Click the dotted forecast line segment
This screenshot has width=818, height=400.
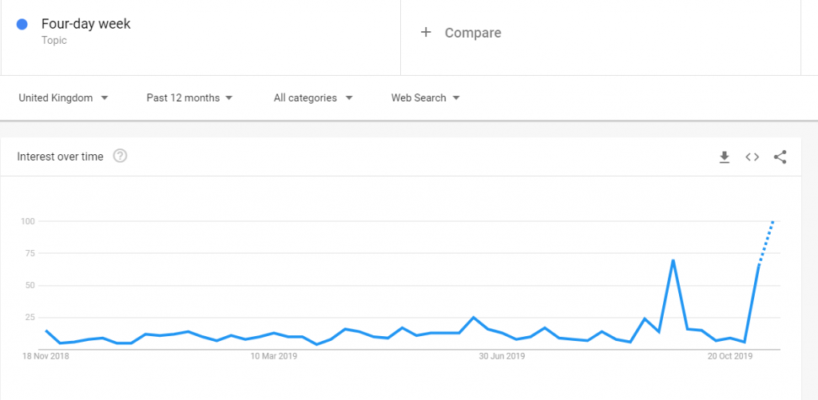click(x=765, y=243)
